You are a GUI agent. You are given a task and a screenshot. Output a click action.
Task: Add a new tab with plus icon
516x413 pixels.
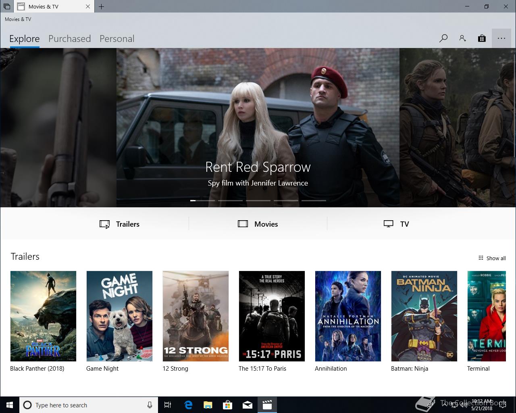[101, 6]
